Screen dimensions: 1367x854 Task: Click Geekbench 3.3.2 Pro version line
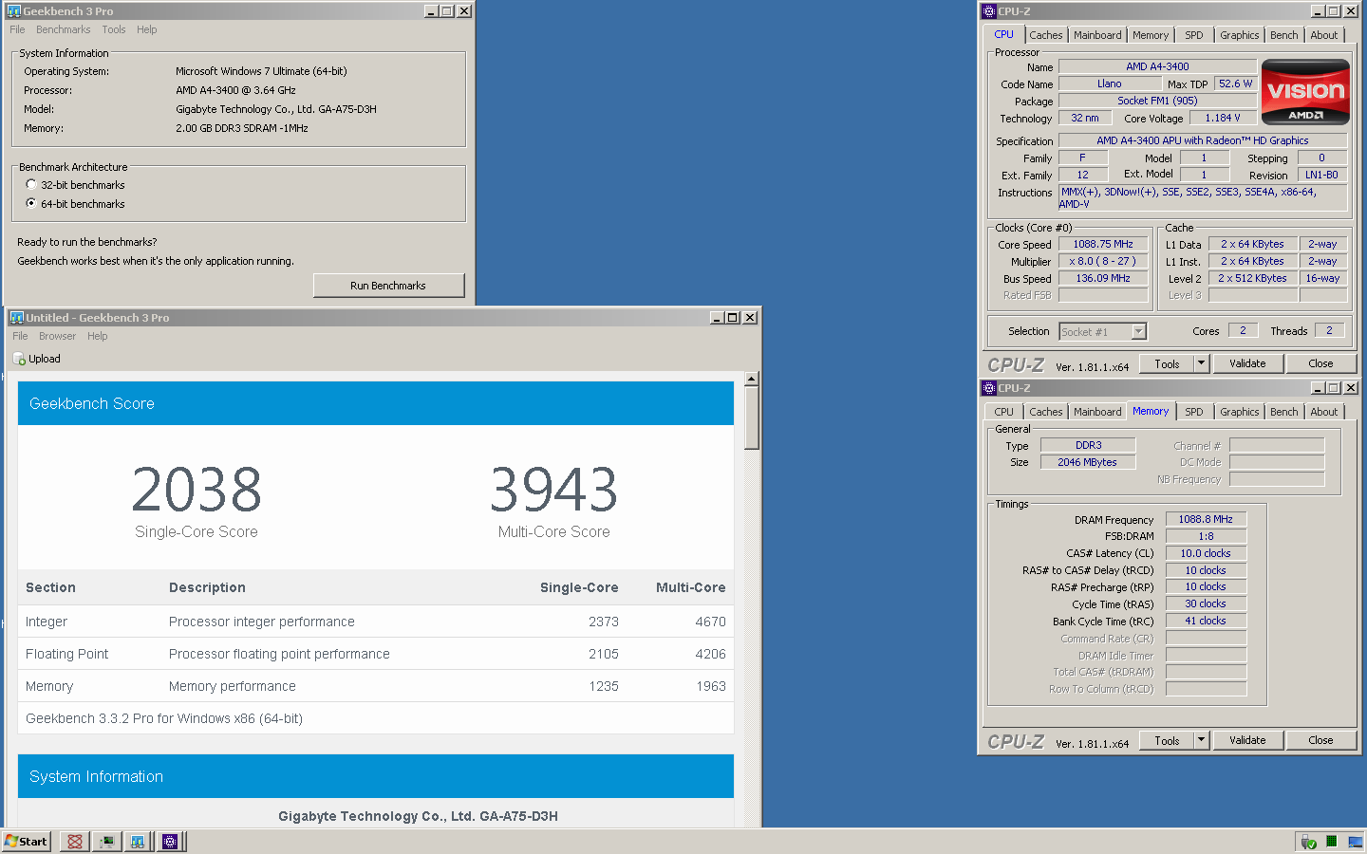click(164, 718)
